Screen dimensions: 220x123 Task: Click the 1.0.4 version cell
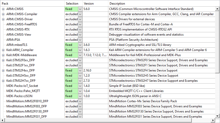(x=95, y=91)
